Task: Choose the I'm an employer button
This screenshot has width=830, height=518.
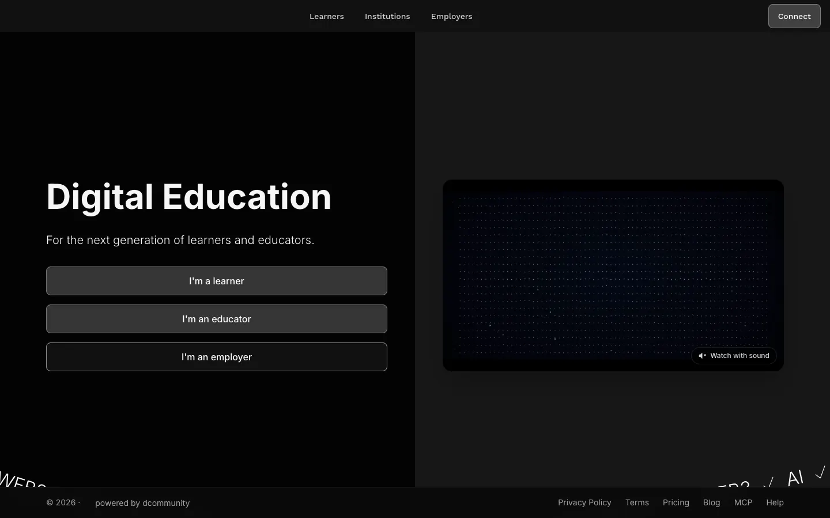Action: pos(217,357)
